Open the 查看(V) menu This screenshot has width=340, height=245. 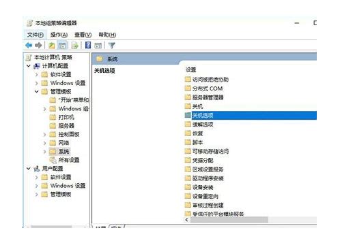(83, 35)
